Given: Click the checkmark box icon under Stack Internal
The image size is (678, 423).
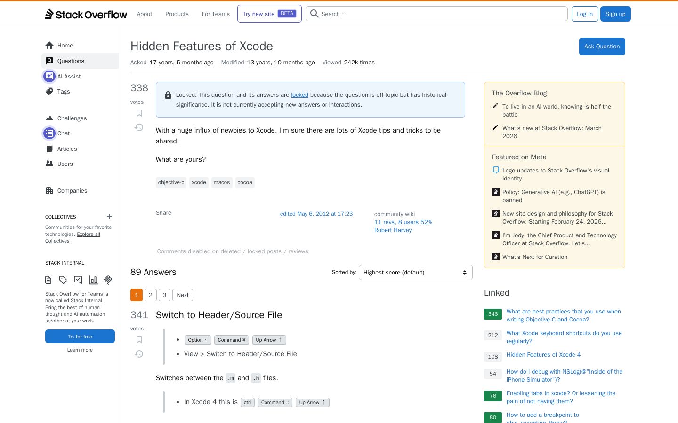Looking at the screenshot, I should (78, 280).
